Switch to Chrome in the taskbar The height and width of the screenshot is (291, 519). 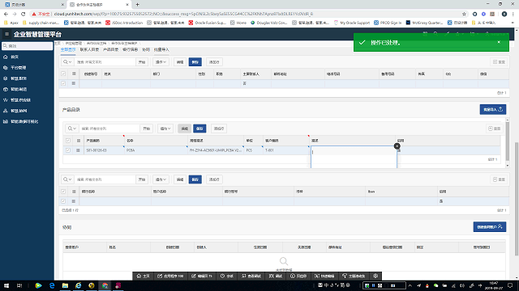click(x=105, y=285)
